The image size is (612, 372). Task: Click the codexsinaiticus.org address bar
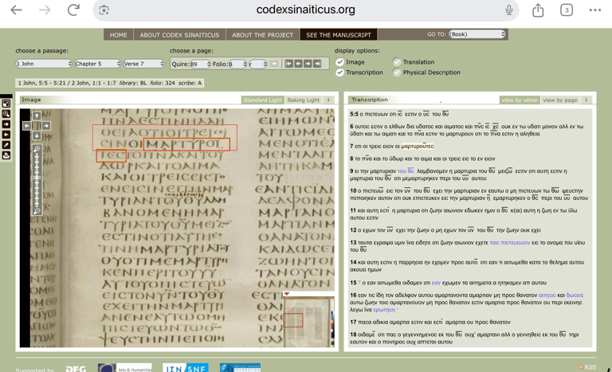pos(306,10)
